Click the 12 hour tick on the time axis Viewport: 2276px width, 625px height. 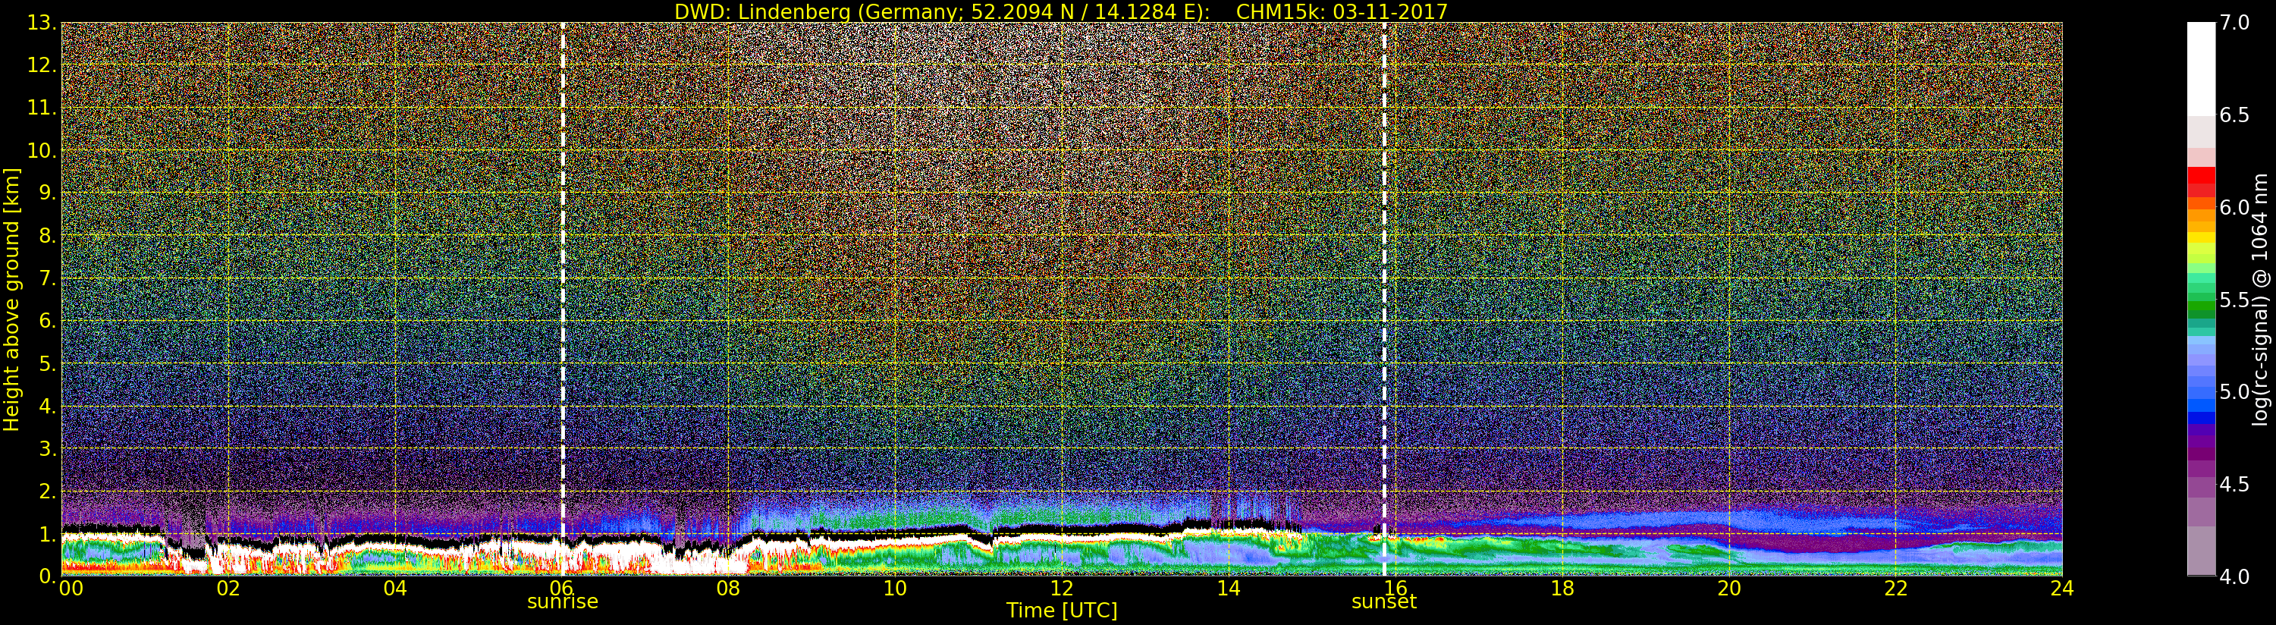(x=1061, y=589)
